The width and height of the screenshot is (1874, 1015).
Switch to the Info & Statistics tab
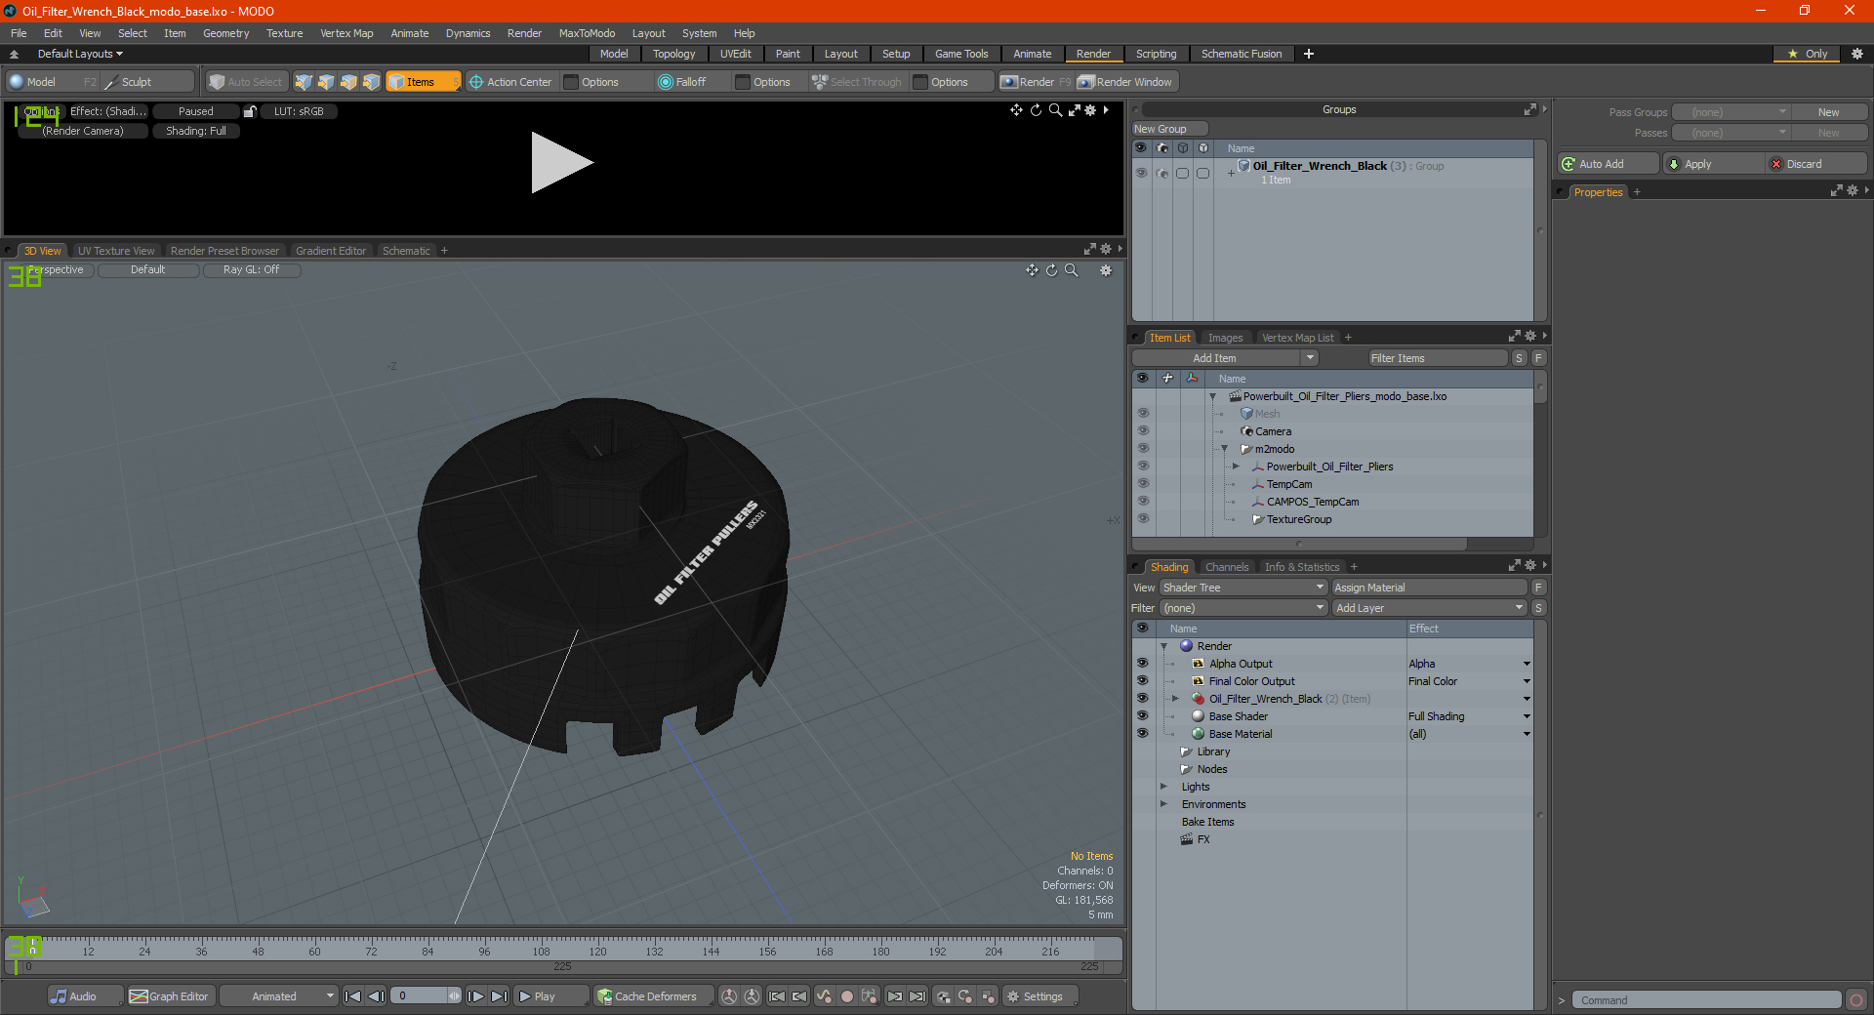coord(1302,567)
